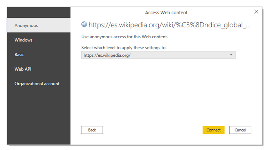268x150 pixels.
Task: Close the Access Web content dialog
Action: 256,12
